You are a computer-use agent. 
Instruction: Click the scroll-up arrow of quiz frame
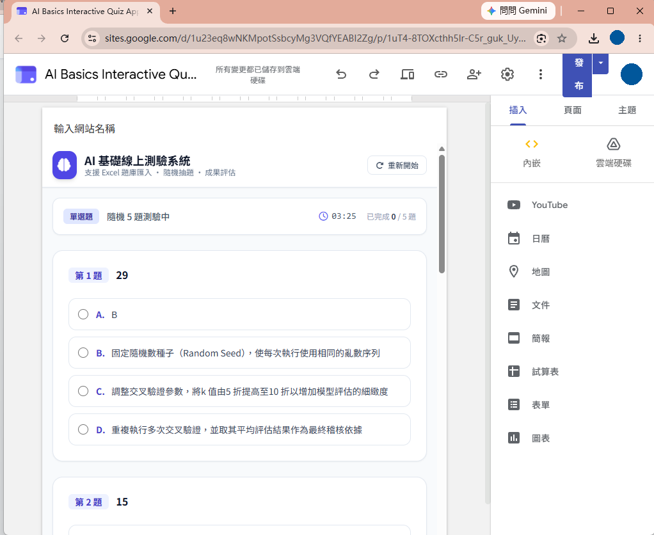point(442,149)
